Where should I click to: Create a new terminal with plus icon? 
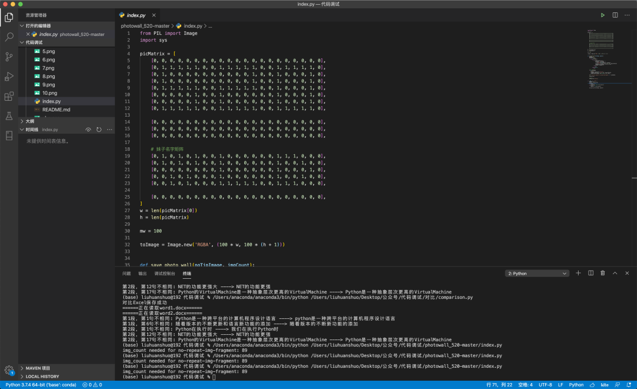[578, 273]
